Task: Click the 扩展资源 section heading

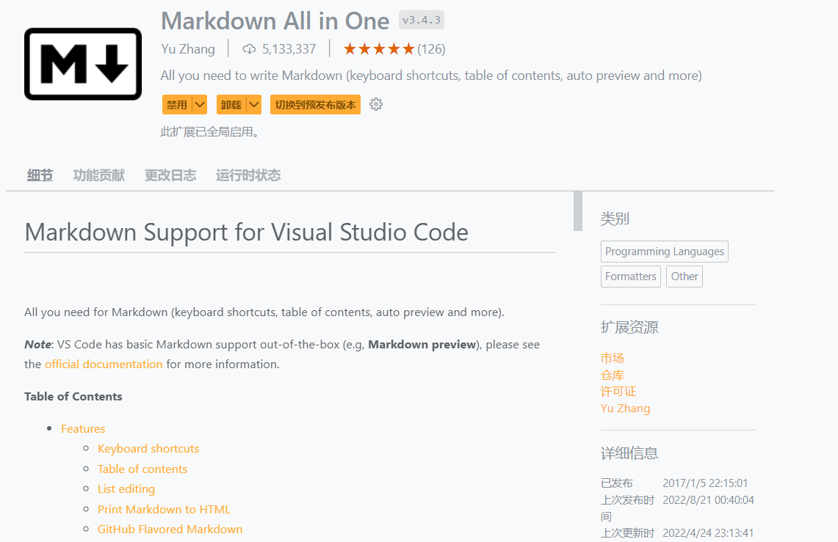Action: pyautogui.click(x=629, y=327)
